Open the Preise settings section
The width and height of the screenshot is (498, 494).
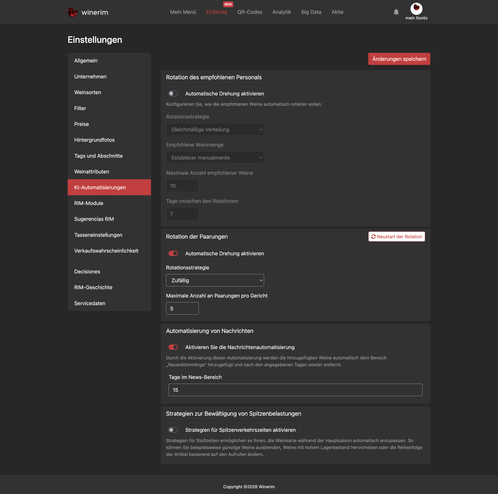(x=109, y=124)
